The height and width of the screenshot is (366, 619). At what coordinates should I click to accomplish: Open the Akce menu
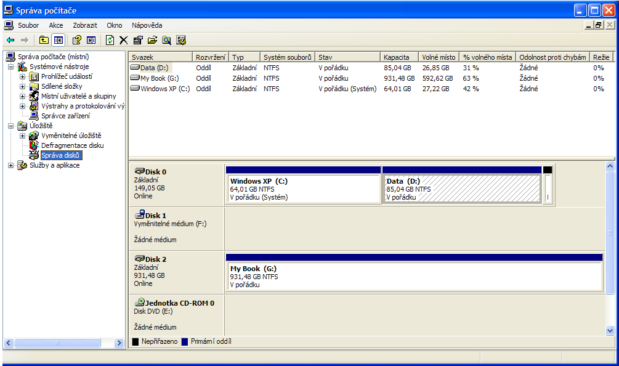tap(55, 25)
